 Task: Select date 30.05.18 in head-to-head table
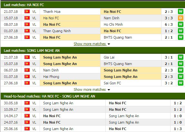(x=11, y=103)
